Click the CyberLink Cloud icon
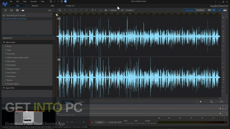 tap(23, 10)
